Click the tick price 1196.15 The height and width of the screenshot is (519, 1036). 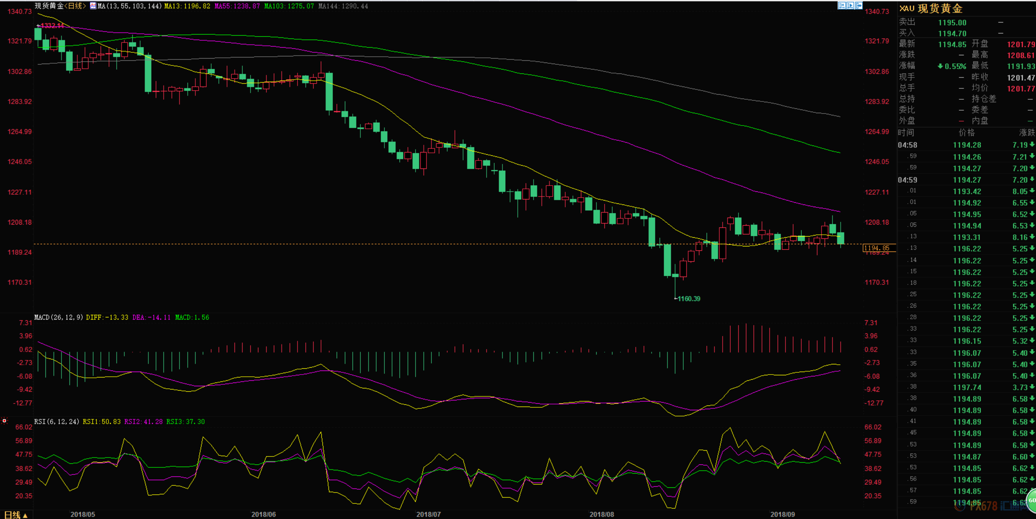[967, 341]
